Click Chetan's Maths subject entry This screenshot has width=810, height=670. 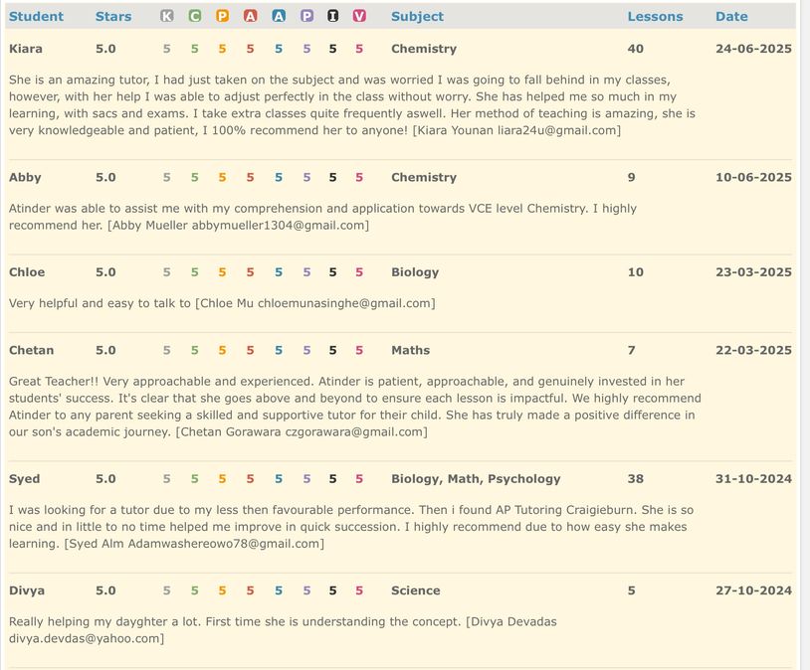point(411,350)
